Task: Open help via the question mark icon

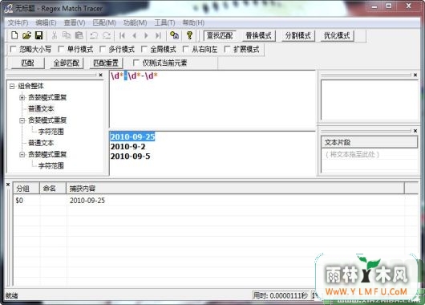Action: click(189, 35)
